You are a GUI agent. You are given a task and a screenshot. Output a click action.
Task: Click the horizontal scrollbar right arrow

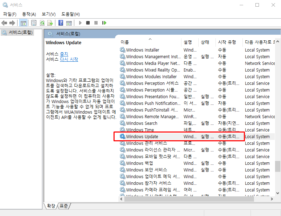pyautogui.click(x=272, y=199)
